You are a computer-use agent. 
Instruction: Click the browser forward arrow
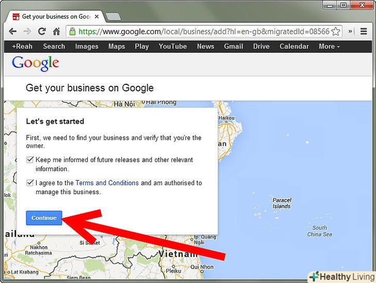27,32
